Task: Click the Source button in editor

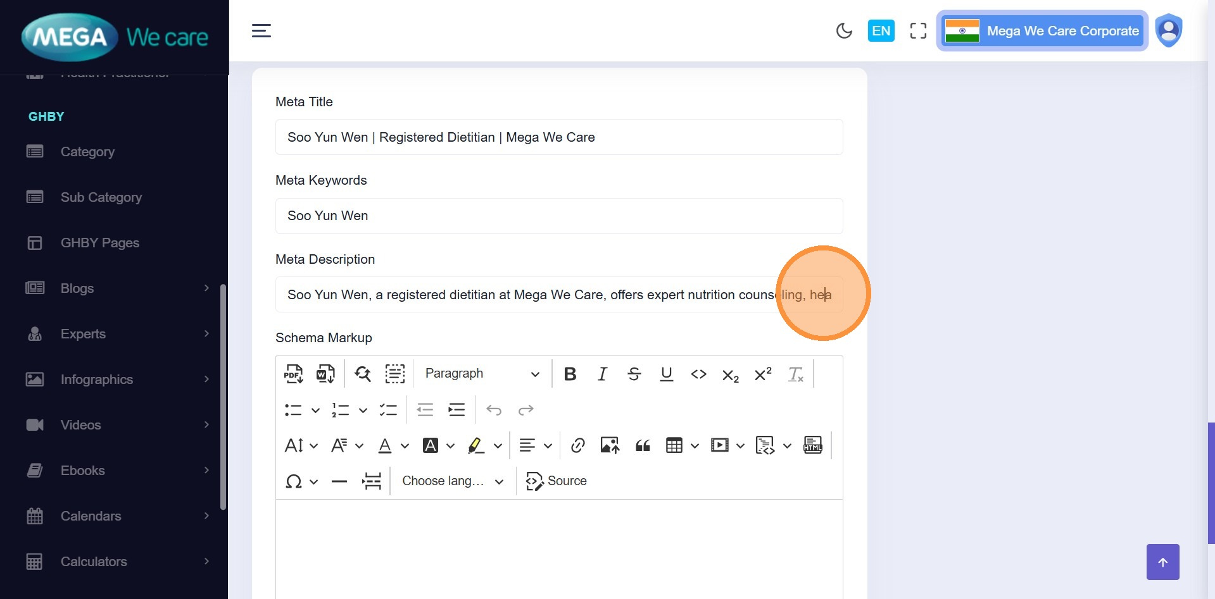Action: [557, 481]
